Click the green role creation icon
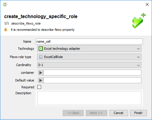152x120 pixels. [x=139, y=21]
